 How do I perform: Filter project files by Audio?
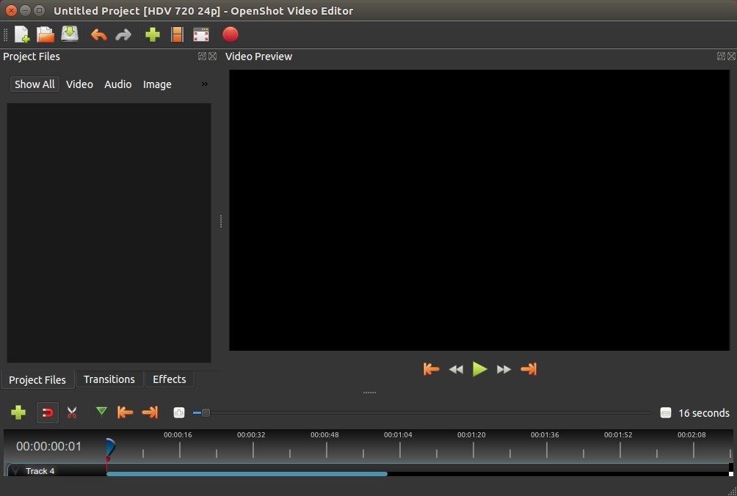(x=118, y=84)
